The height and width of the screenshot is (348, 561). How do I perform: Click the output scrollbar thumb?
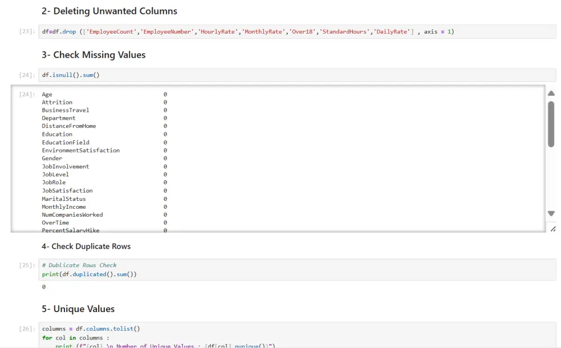pos(551,124)
